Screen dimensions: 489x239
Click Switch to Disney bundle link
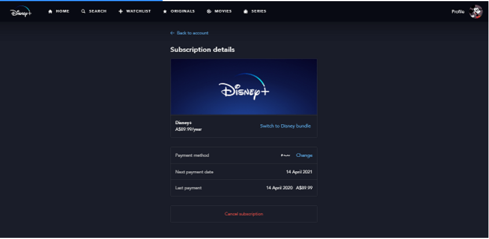click(285, 126)
